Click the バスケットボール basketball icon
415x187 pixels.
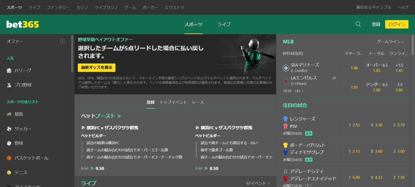point(9,158)
